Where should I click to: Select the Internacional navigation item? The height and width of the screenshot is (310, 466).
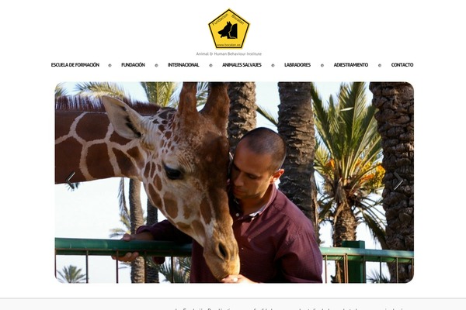[x=183, y=65]
